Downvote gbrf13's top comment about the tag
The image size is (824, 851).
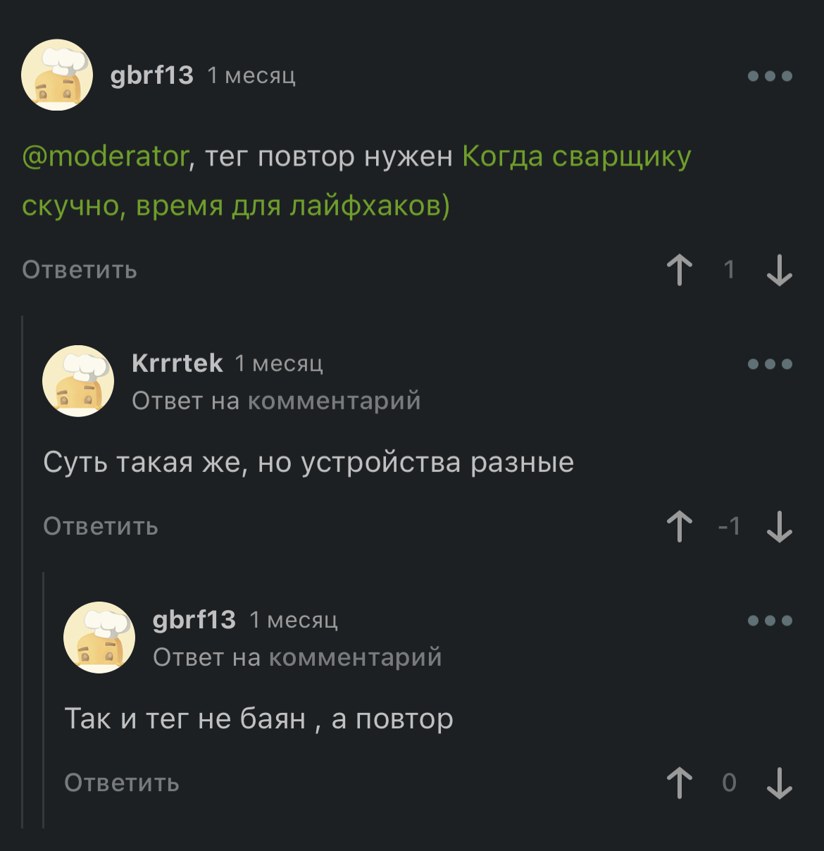pyautogui.click(x=779, y=270)
